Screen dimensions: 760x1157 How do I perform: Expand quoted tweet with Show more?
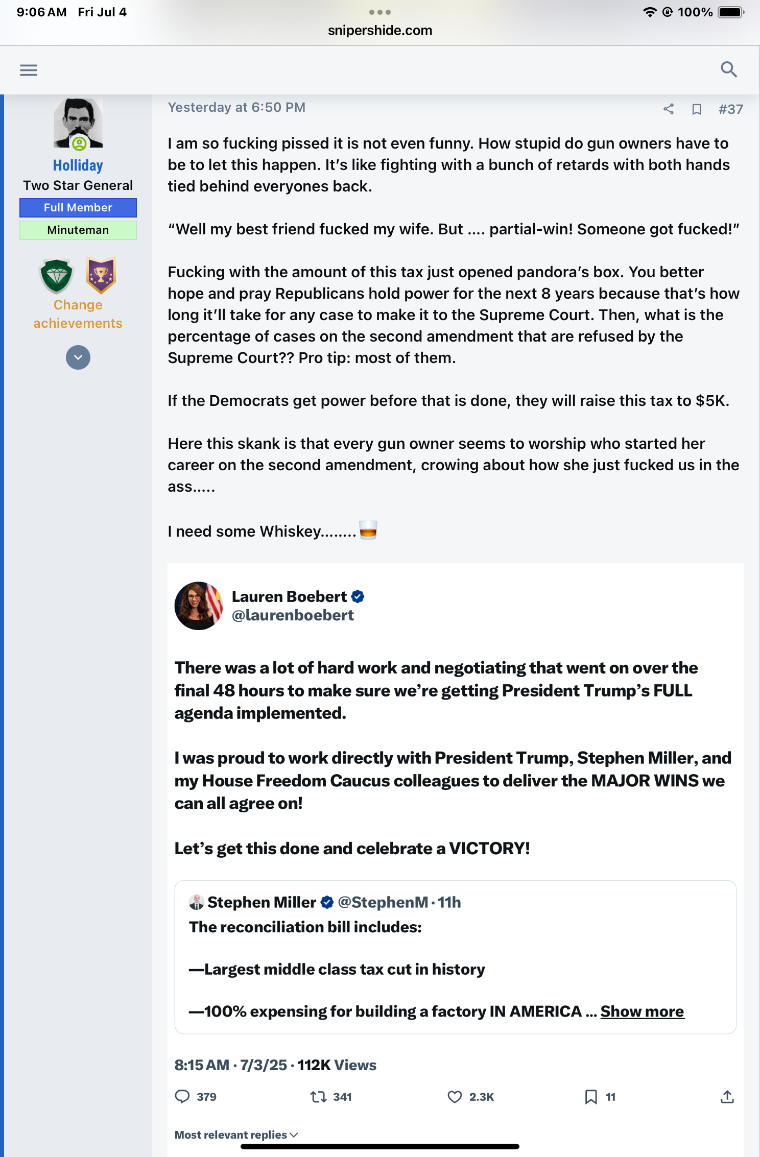point(642,1011)
